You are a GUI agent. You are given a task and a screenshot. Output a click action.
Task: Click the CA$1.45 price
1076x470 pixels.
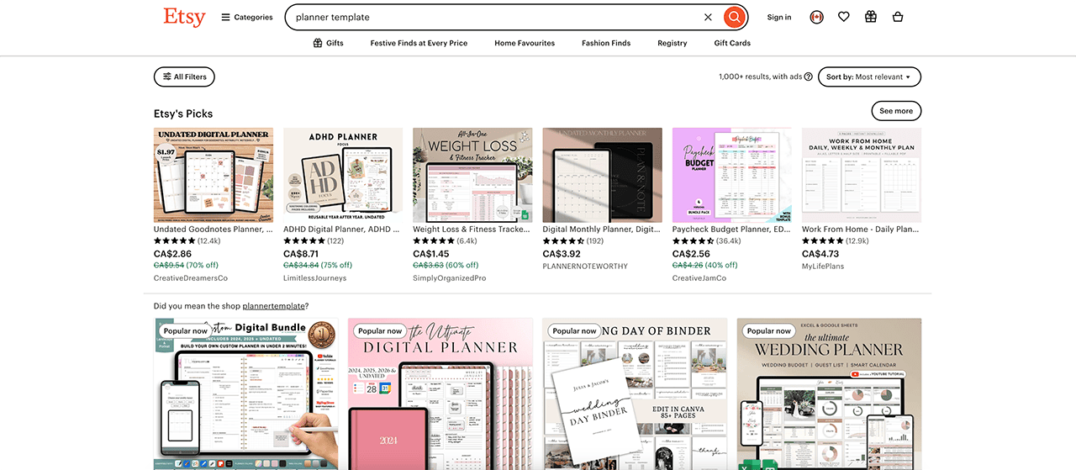[431, 254]
